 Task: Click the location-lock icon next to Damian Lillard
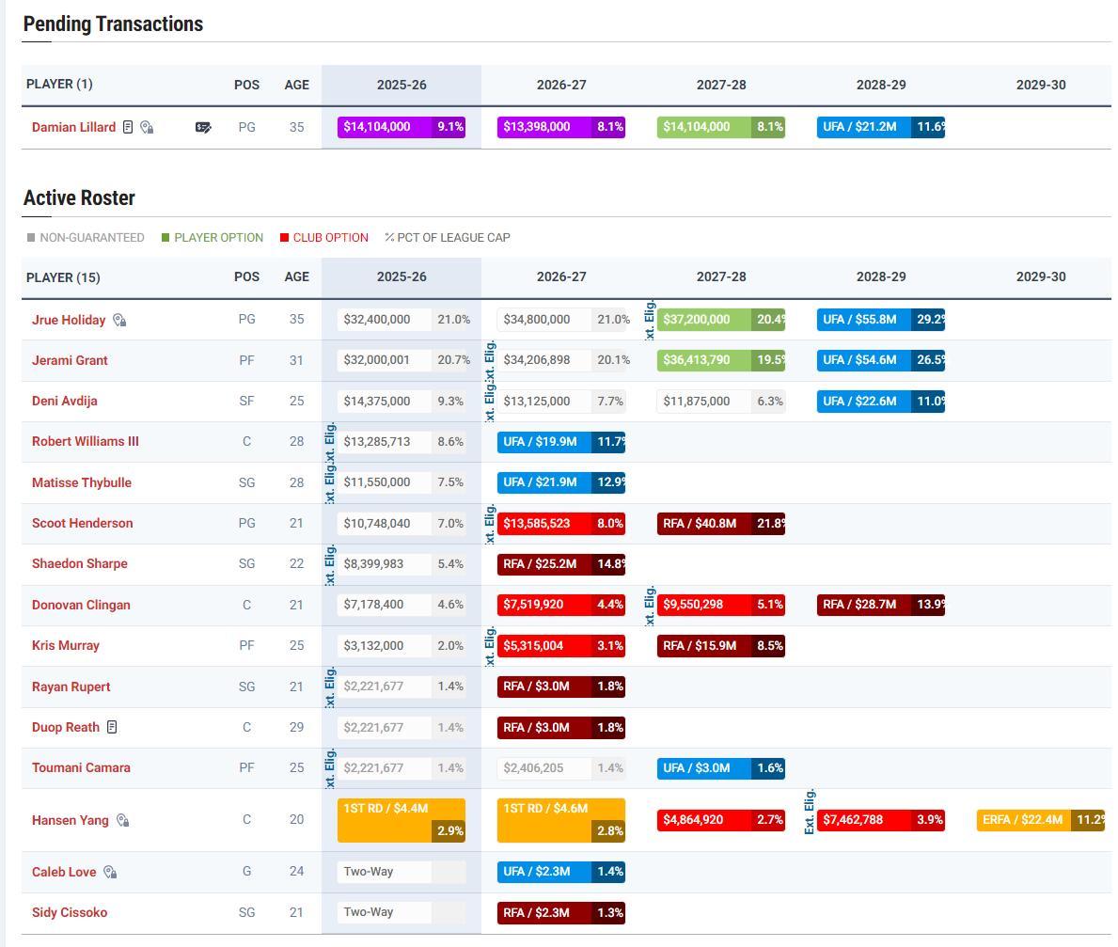click(147, 127)
